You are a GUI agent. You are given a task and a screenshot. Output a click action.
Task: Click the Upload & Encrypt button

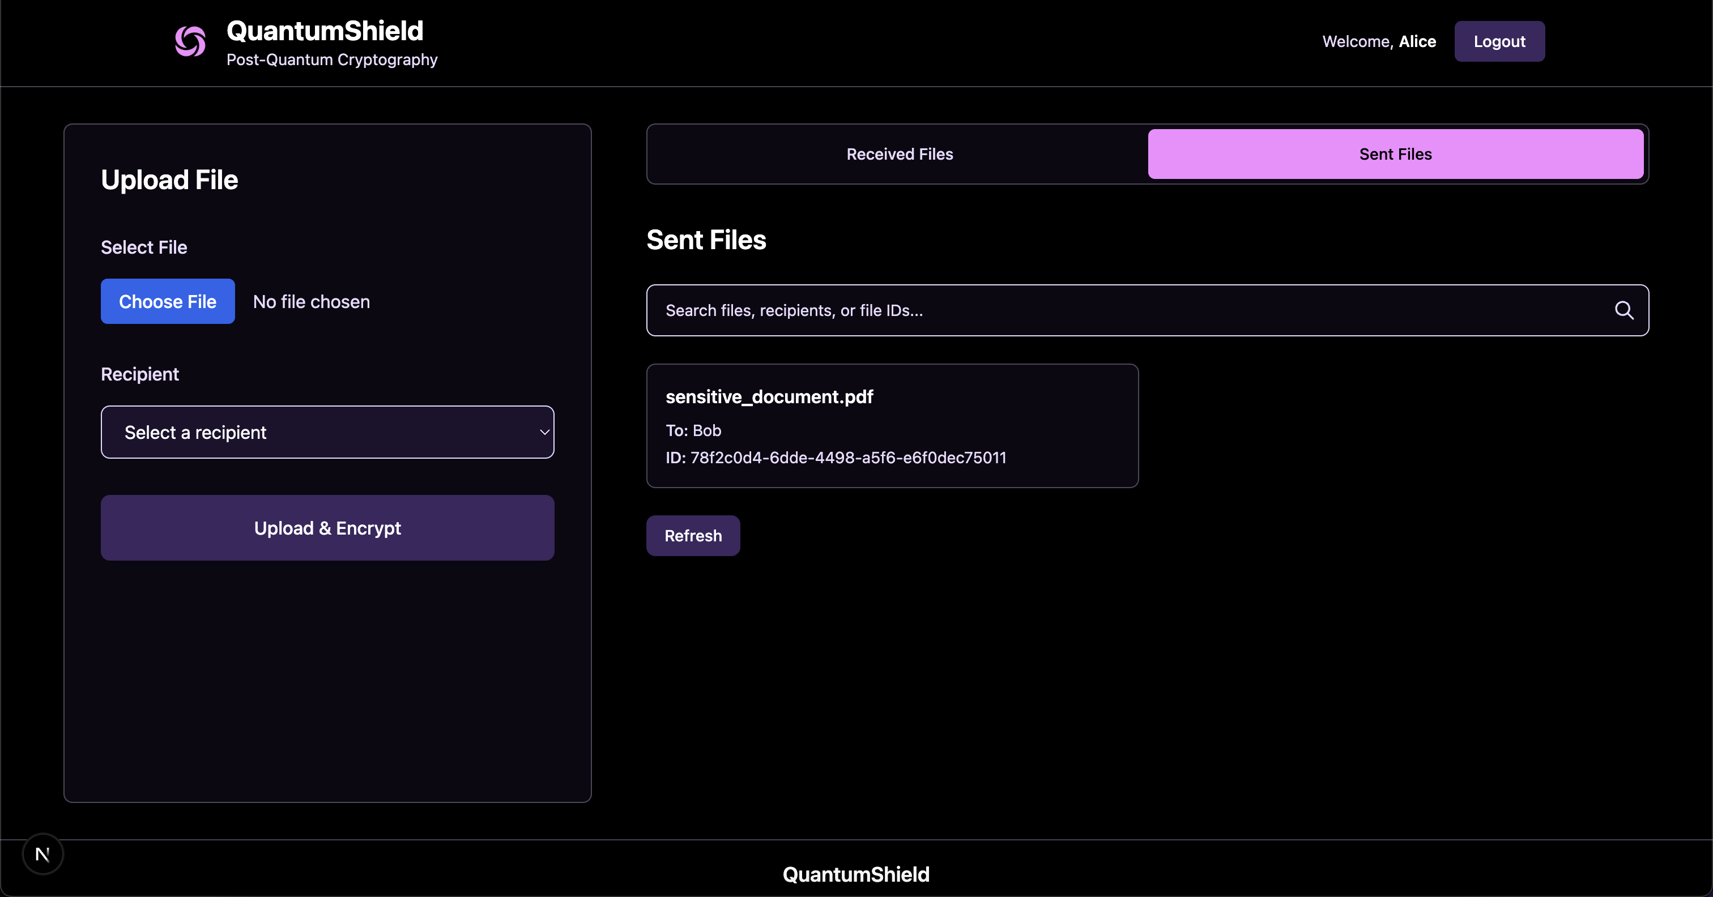pyautogui.click(x=327, y=528)
